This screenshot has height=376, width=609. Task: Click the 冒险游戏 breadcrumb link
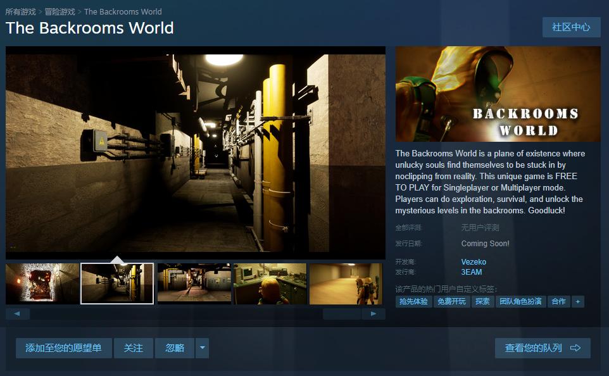click(60, 11)
